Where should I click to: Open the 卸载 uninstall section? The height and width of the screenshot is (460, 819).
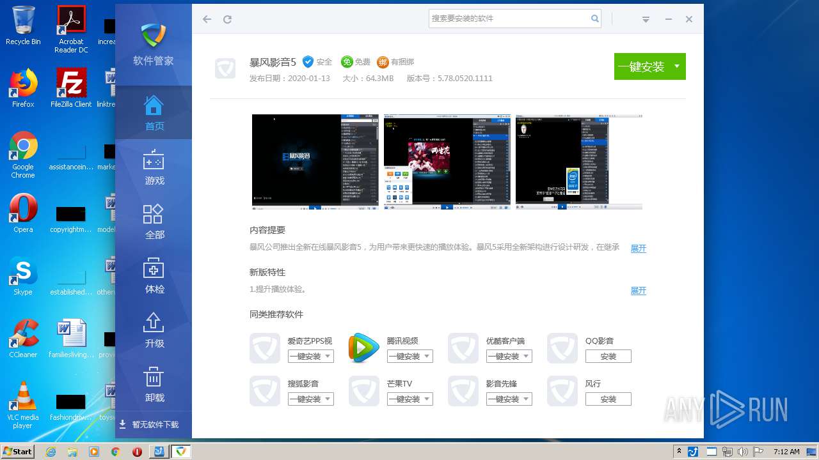click(x=154, y=385)
